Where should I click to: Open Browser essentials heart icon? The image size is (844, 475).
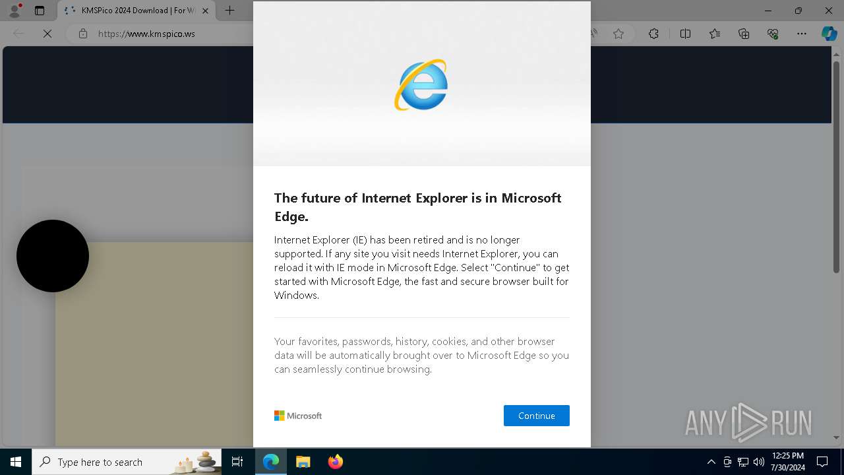pyautogui.click(x=773, y=34)
